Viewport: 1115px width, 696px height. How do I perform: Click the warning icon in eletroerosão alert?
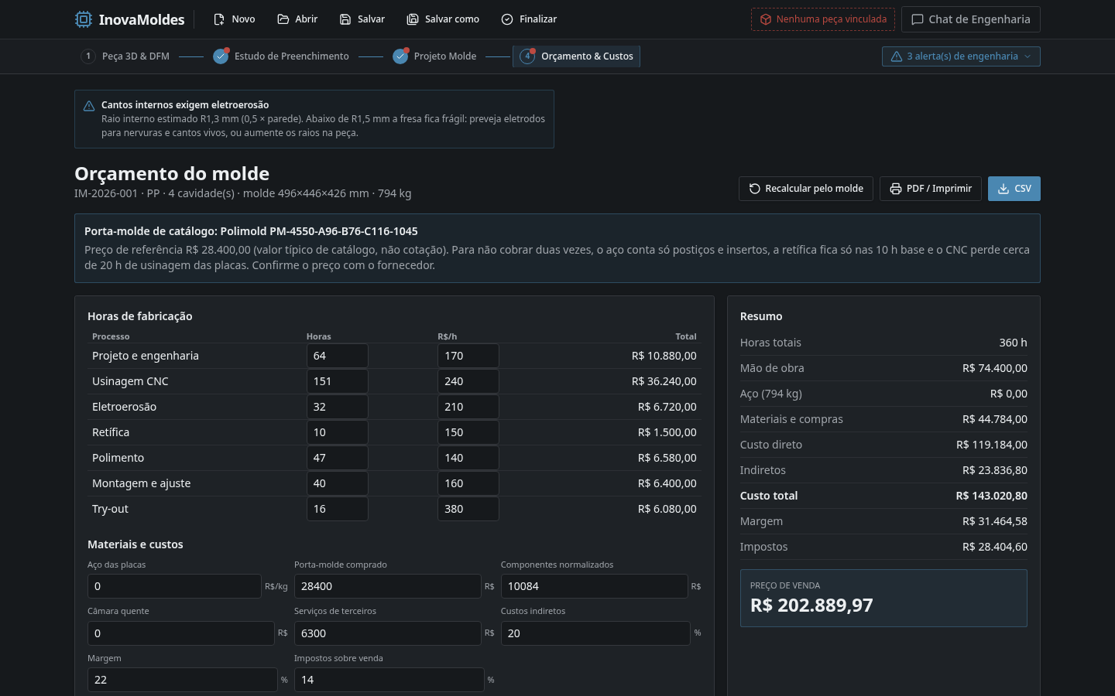(x=89, y=106)
